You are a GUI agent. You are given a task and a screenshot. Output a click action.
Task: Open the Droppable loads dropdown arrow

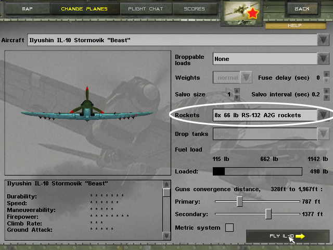(323, 59)
